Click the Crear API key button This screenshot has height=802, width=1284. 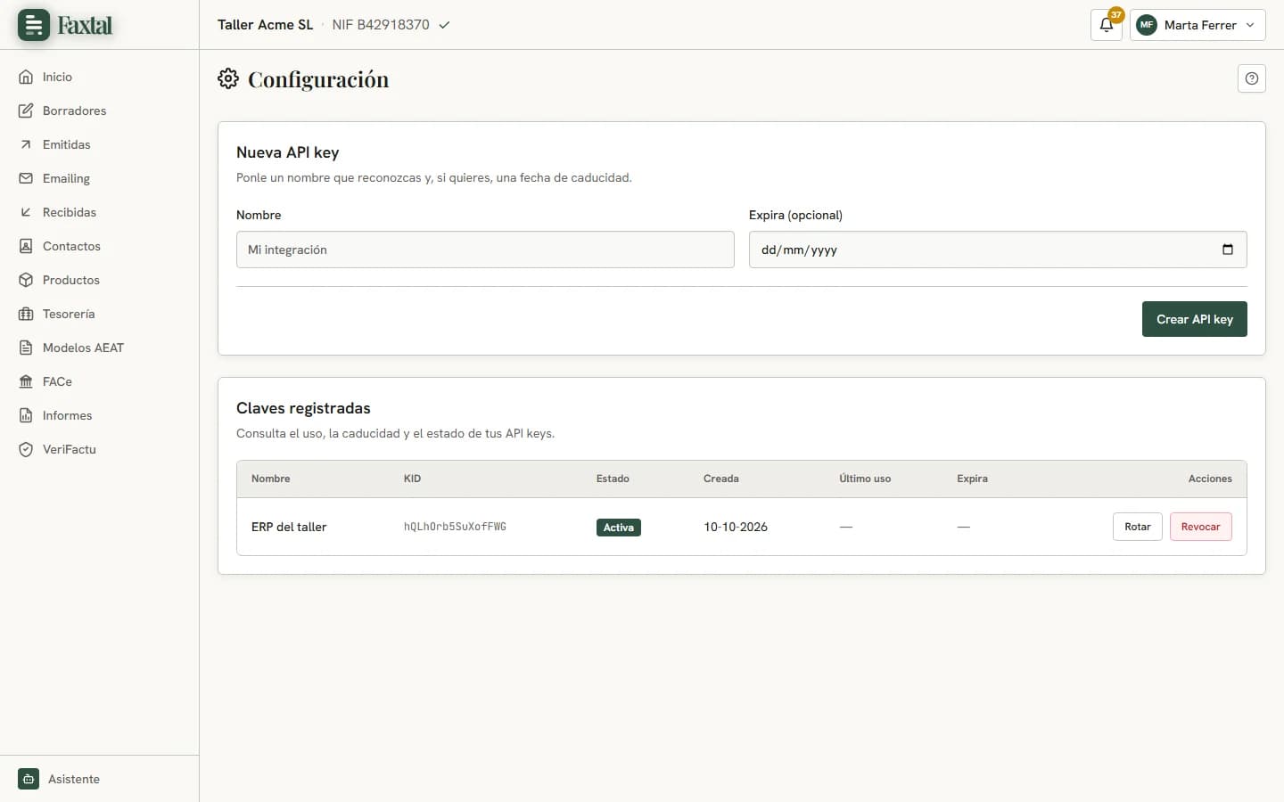pos(1195,319)
